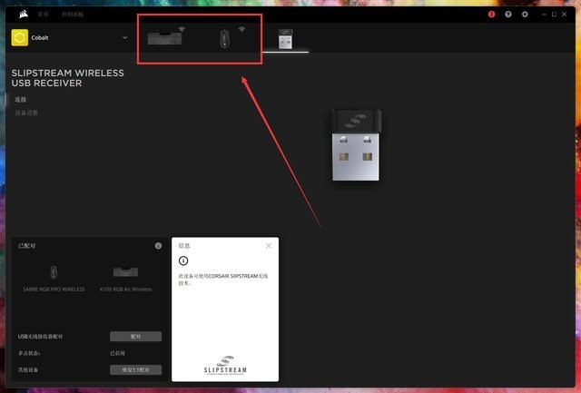Screen dimensions: 581x393
Task: Open the 首页 home tab
Action: pyautogui.click(x=43, y=15)
